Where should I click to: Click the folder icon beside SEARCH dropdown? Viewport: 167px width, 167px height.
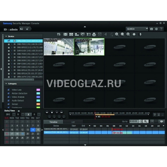(151, 29)
